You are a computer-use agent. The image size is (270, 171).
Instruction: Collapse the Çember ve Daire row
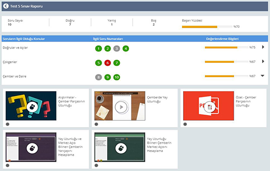[263, 76]
